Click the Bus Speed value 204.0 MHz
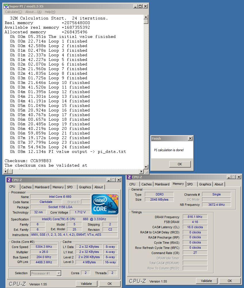The height and width of the screenshot is (288, 244). tap(44, 257)
